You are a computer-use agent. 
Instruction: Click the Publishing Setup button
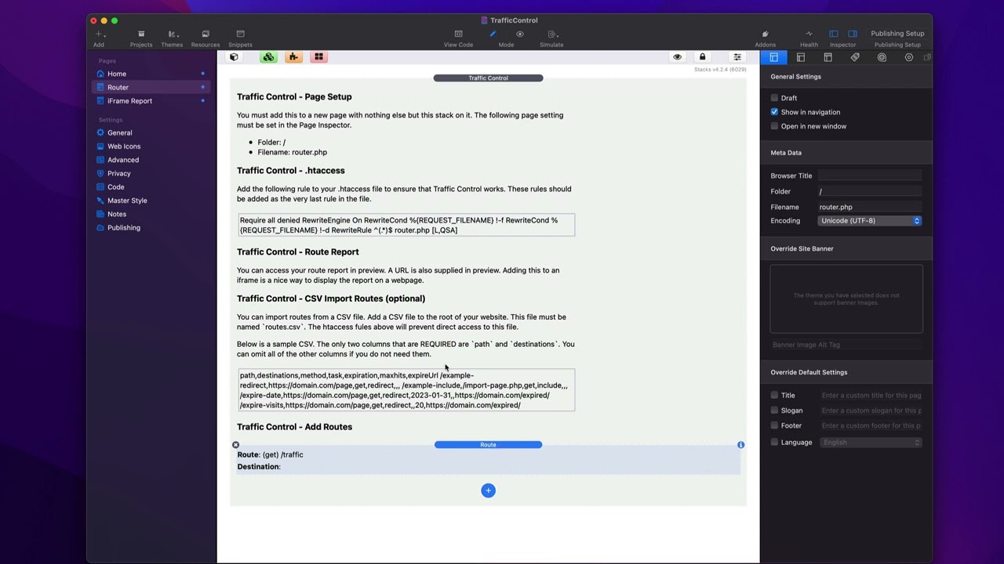897,34
